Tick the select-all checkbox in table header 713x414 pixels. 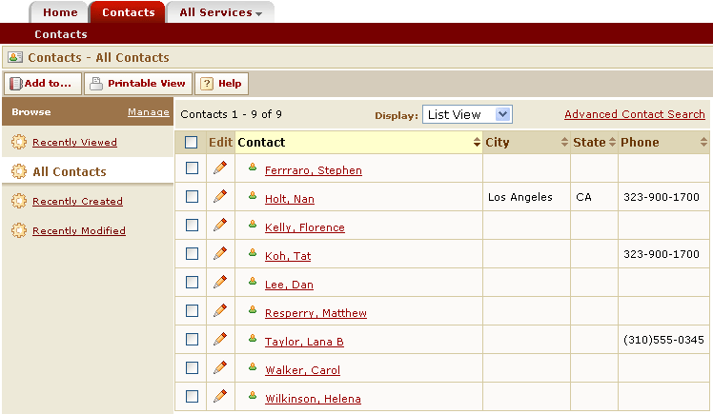pos(191,142)
